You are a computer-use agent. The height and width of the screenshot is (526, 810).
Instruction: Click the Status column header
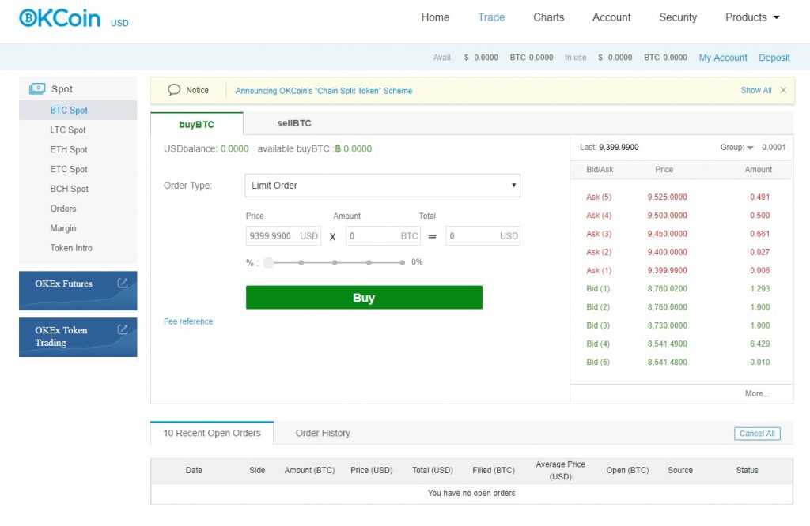click(747, 470)
